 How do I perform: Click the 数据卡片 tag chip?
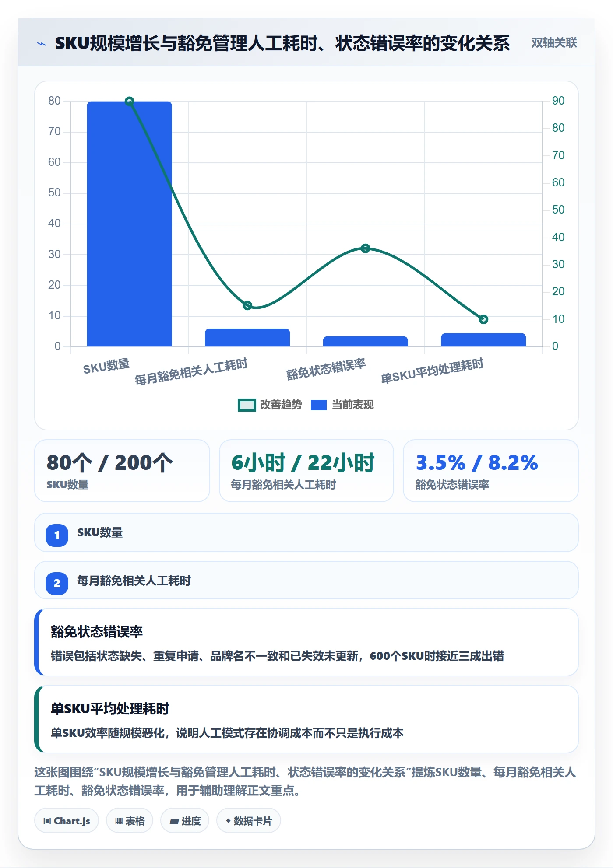[x=248, y=821]
